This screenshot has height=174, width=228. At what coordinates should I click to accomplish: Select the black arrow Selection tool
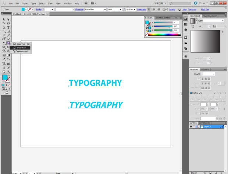(x=4, y=19)
